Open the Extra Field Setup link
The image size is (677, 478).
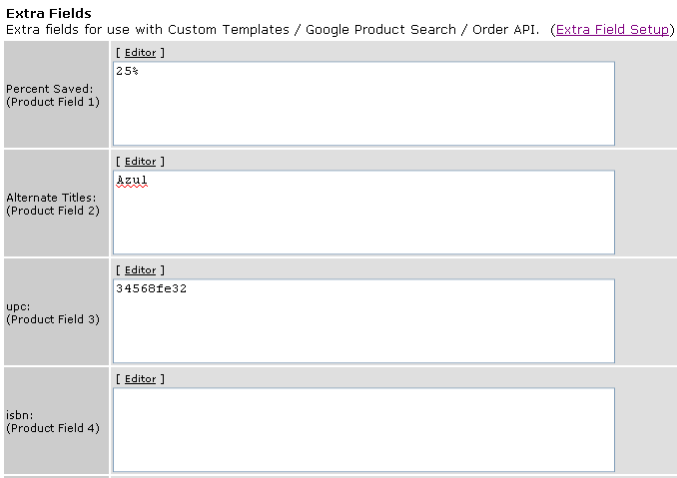(612, 29)
